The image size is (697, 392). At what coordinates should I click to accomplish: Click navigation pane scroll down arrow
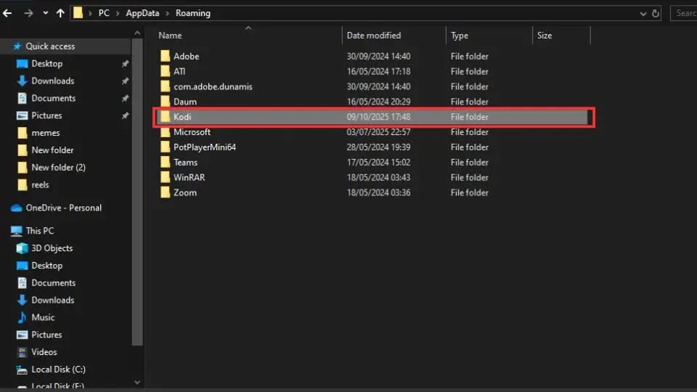tap(137, 383)
